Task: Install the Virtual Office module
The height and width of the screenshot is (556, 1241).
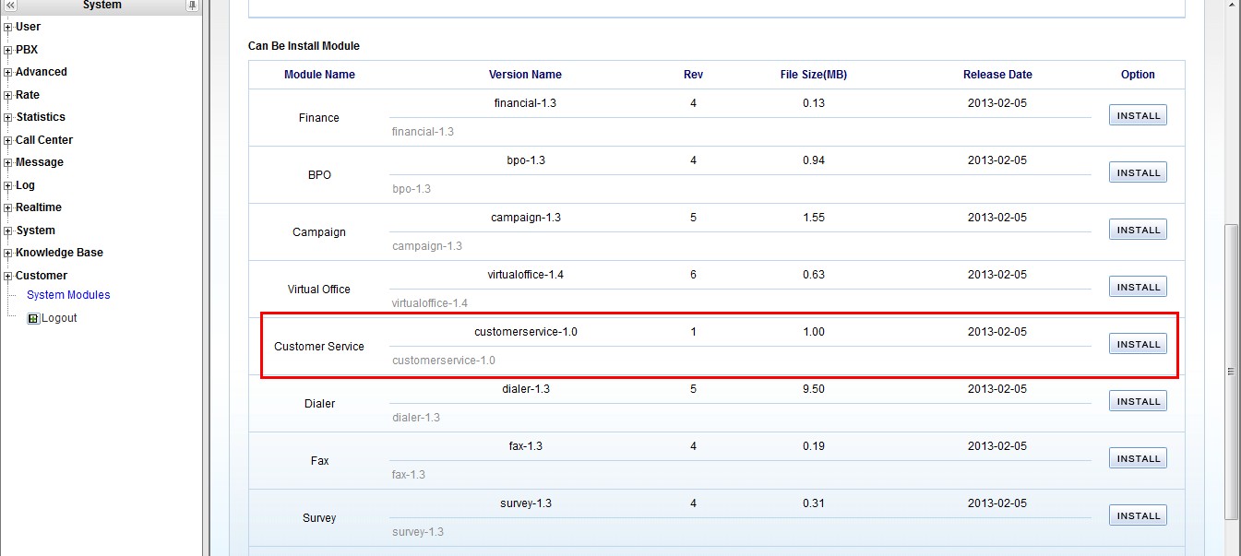Action: 1137,287
